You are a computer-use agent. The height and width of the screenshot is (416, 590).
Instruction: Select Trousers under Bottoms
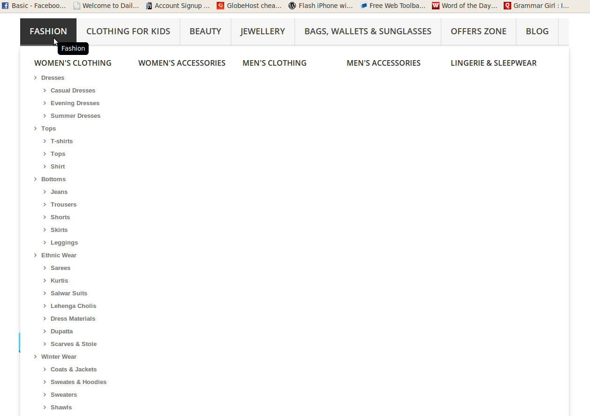(63, 205)
